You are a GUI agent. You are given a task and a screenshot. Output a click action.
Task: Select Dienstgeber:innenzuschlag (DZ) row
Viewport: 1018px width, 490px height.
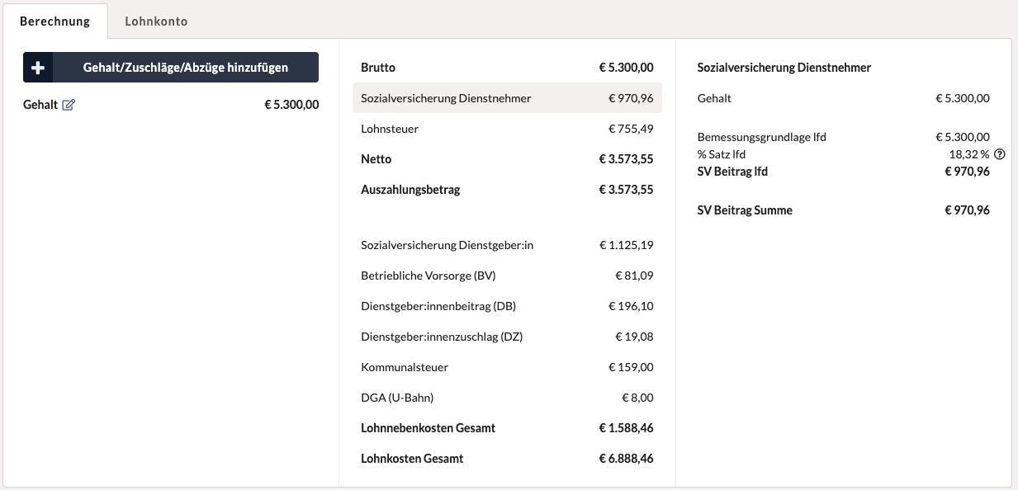tap(507, 337)
